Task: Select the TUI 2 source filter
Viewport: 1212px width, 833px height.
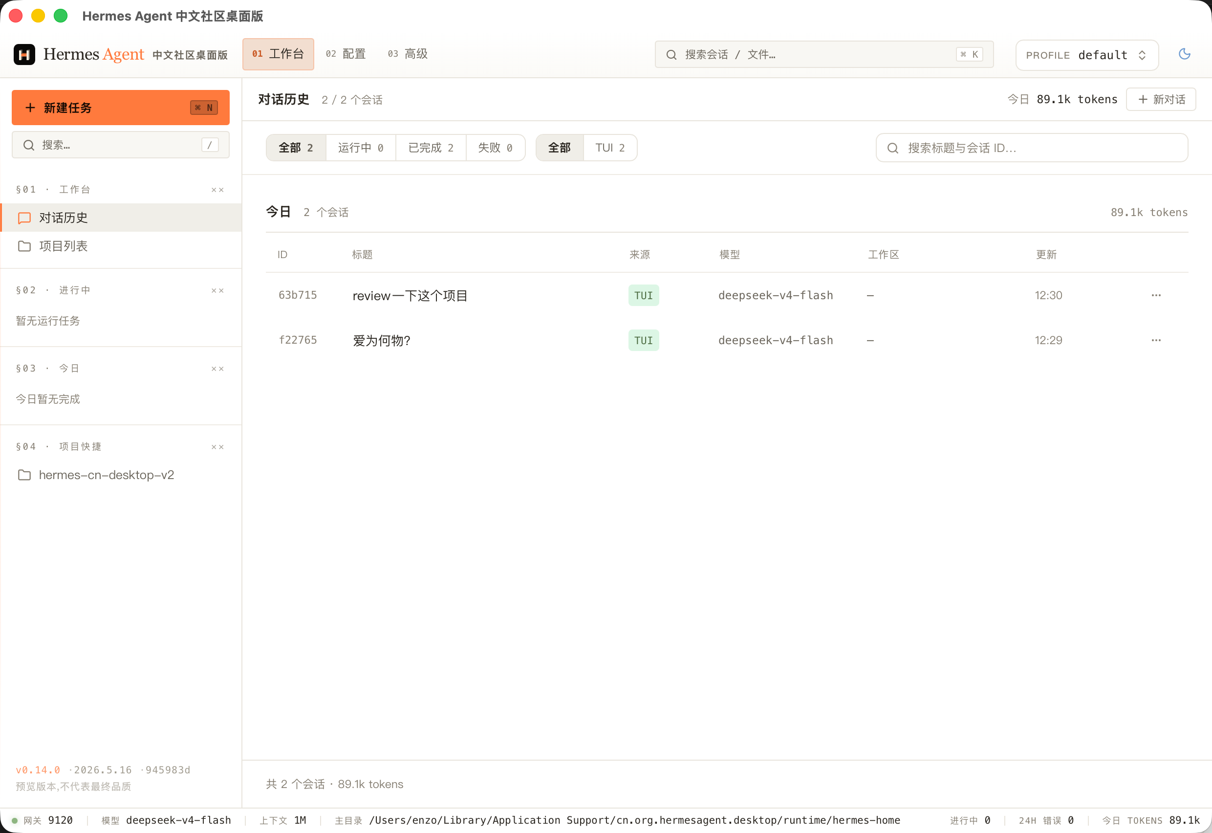Action: [610, 148]
